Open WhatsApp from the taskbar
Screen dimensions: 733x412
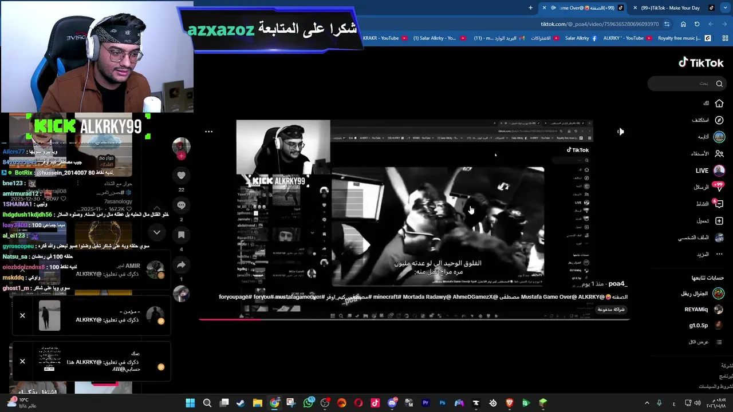(x=308, y=403)
